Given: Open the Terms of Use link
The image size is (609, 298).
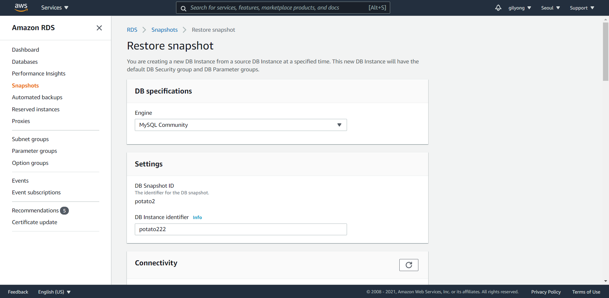Looking at the screenshot, I should 586,292.
